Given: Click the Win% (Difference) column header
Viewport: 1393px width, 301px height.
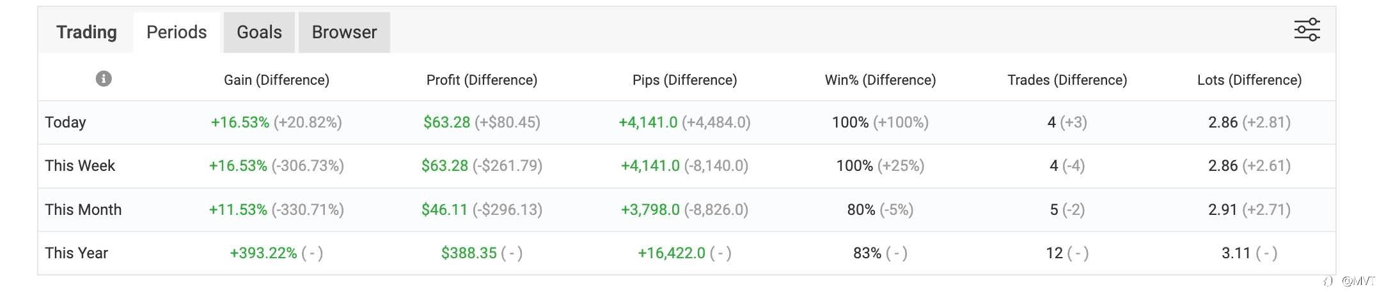Looking at the screenshot, I should pyautogui.click(x=880, y=80).
